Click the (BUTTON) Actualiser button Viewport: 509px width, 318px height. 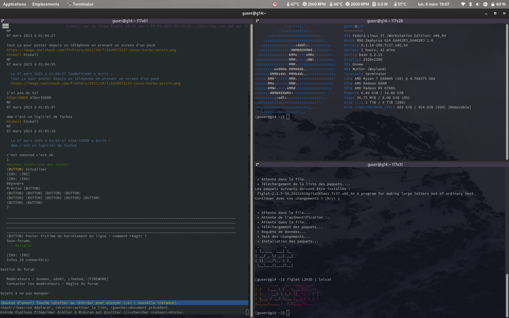[27, 169]
